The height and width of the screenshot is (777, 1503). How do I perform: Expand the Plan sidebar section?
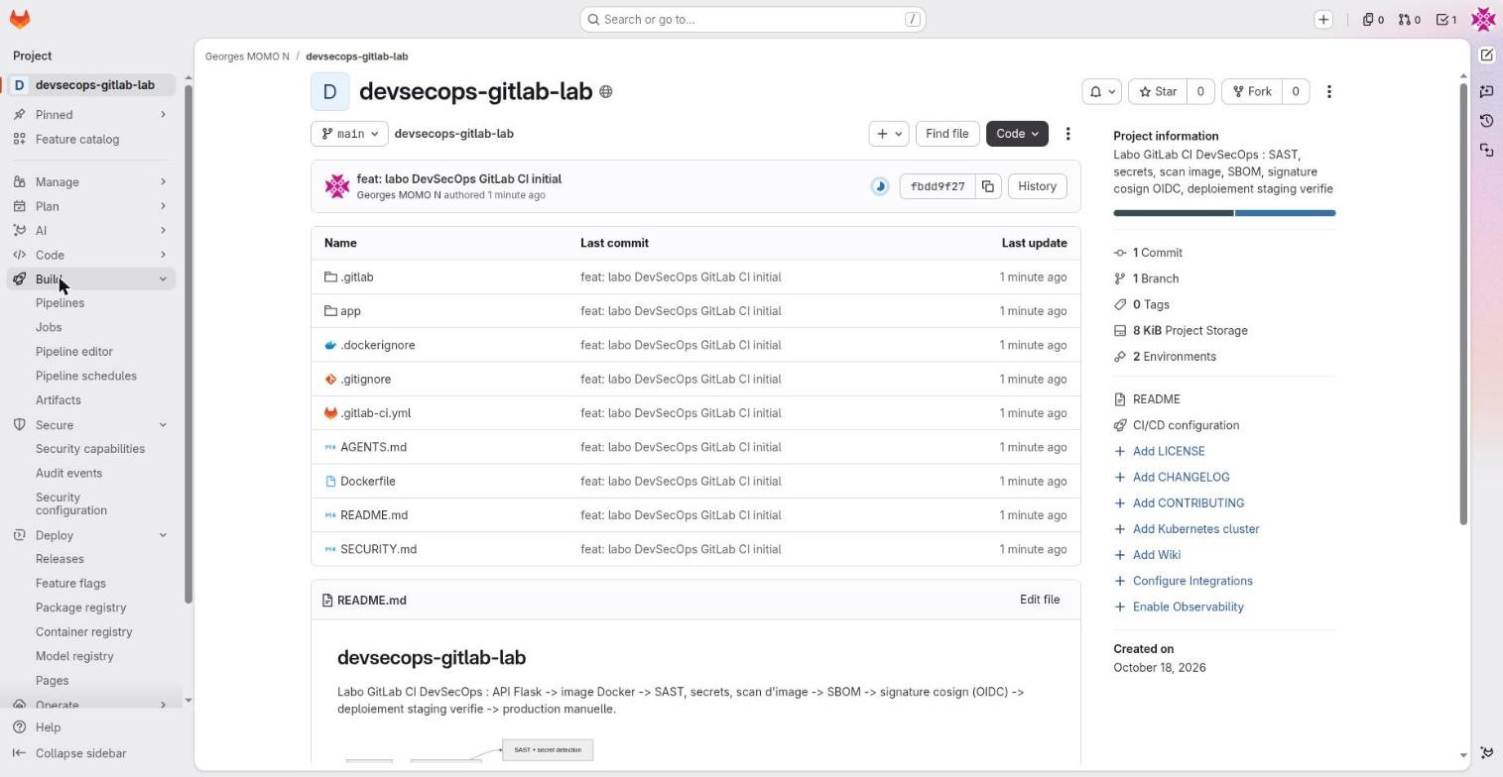click(x=91, y=206)
